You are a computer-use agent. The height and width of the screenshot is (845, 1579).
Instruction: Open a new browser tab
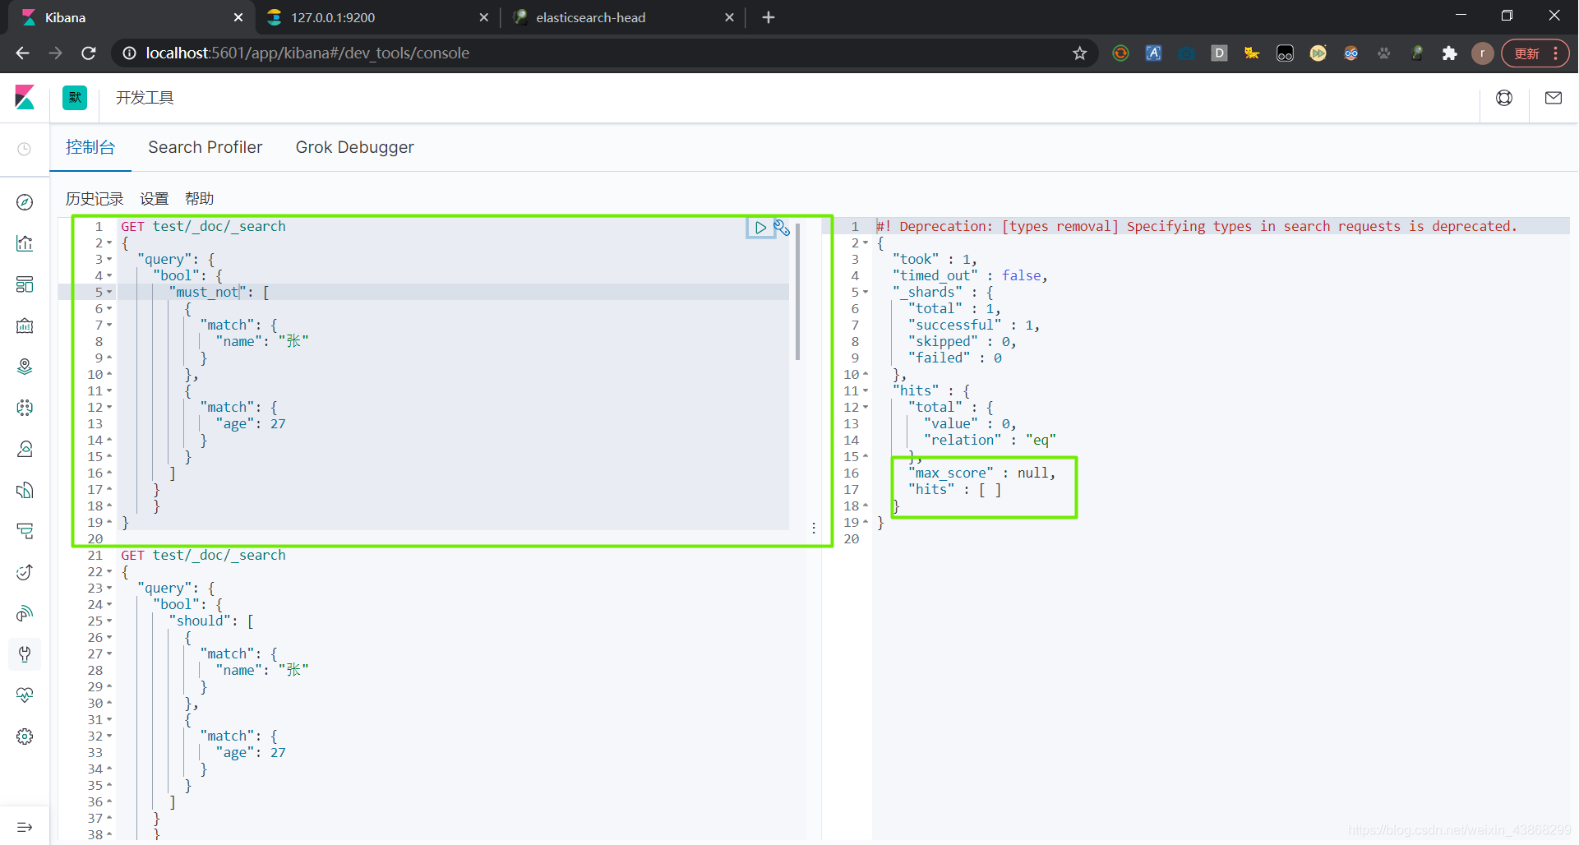pos(769,17)
